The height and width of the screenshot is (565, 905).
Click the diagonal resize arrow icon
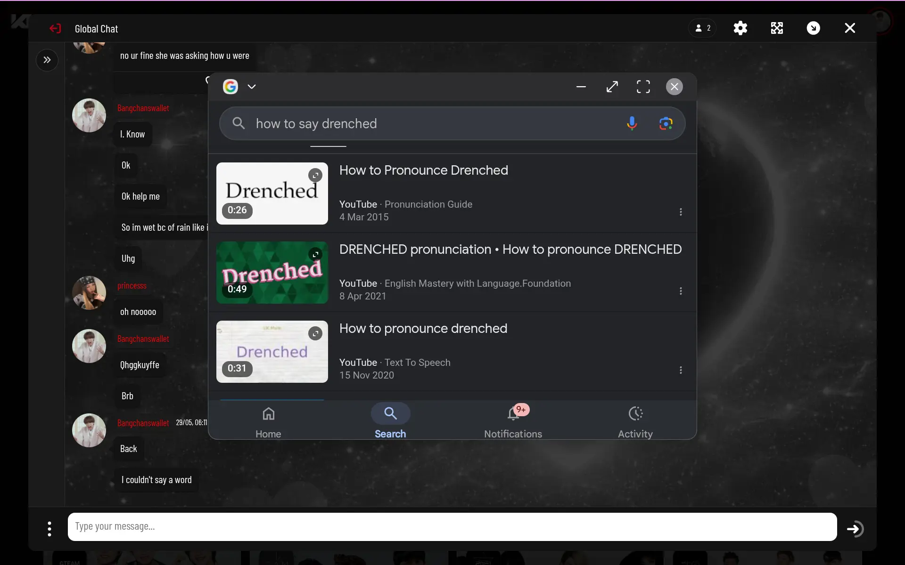612,87
